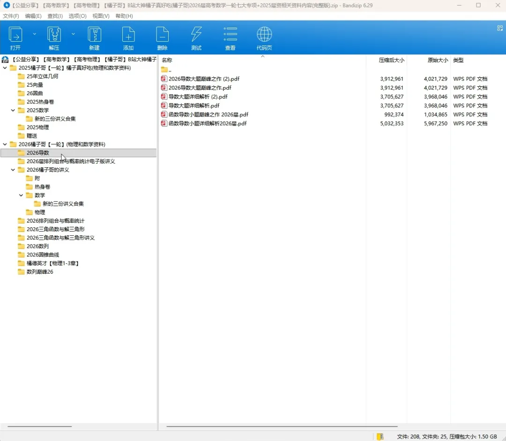Open the View (视图) menu
The image size is (506, 441).
point(101,16)
